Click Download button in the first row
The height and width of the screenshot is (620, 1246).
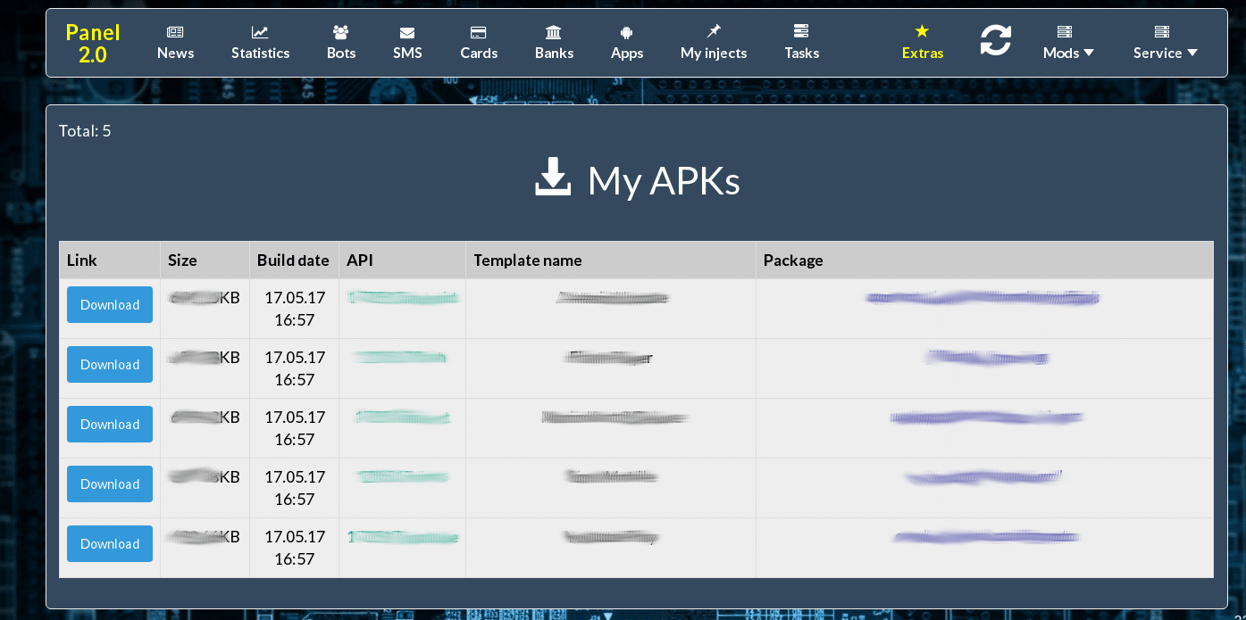[x=110, y=305]
